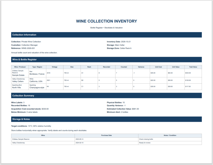Select the 'Collection Summary' section header

pos(106,96)
